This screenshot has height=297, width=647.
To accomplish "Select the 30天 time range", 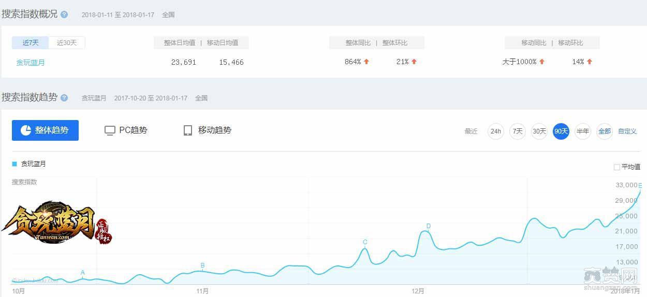I will coord(539,131).
